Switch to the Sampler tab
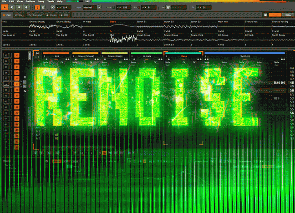This screenshot has width=295, height=213. [35, 15]
